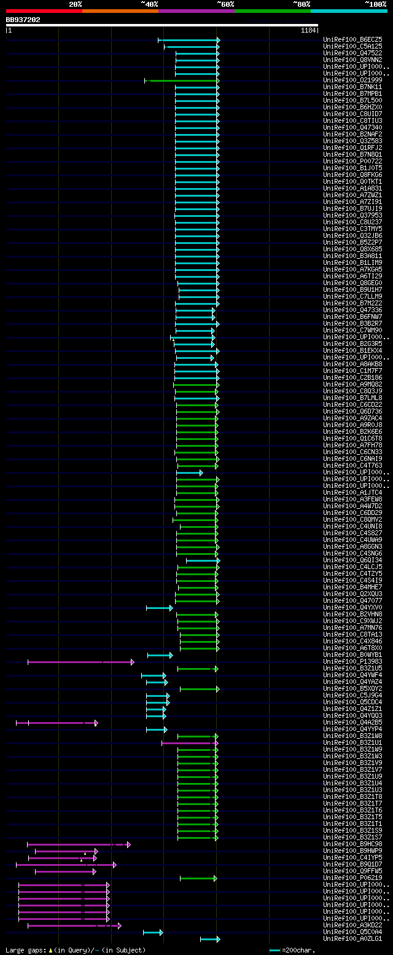The height and width of the screenshot is (955, 393).
Task: Select the UniRef100_B7LML8 label
Action: pos(352,398)
